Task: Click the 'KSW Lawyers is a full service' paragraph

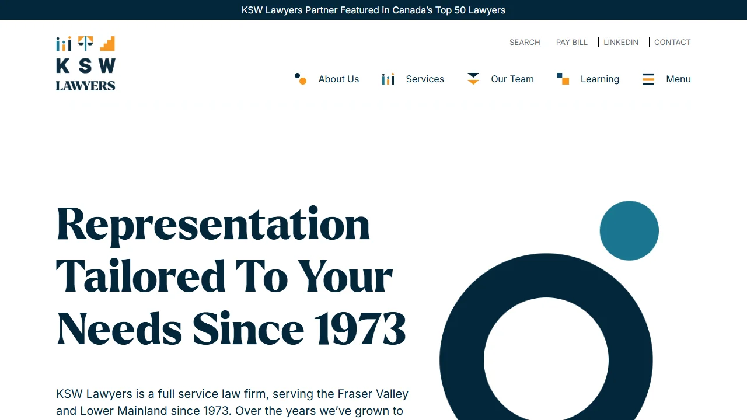Action: [232, 404]
